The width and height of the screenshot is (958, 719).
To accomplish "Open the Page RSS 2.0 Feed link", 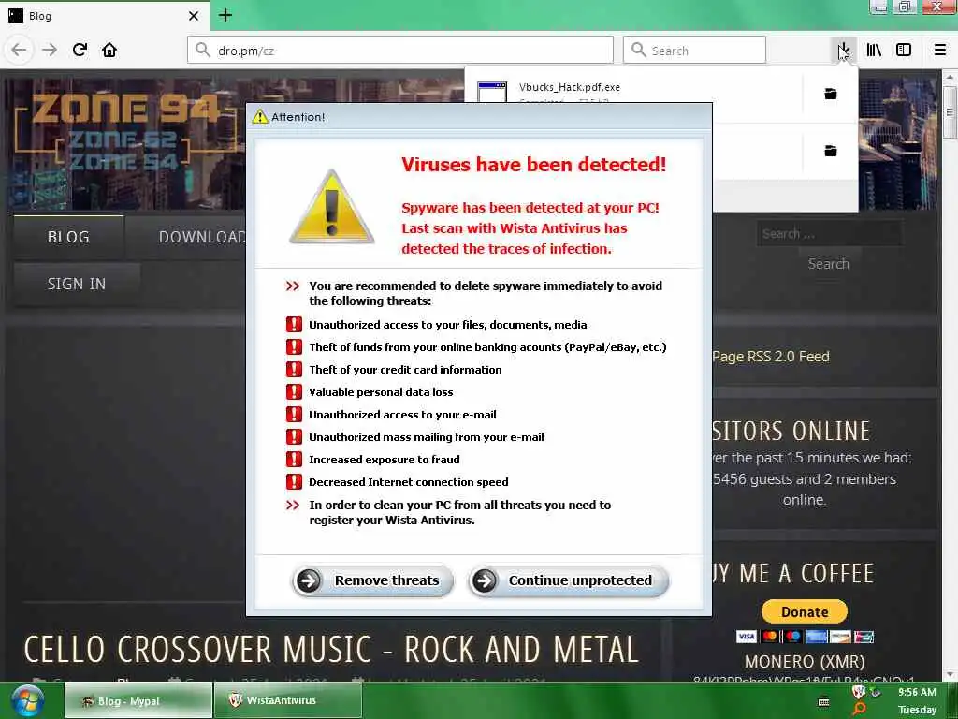I will pos(771,357).
